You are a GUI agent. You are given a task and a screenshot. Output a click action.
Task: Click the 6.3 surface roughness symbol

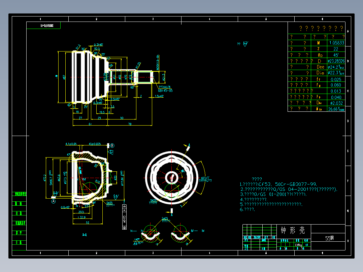pyautogui.click(x=245, y=44)
